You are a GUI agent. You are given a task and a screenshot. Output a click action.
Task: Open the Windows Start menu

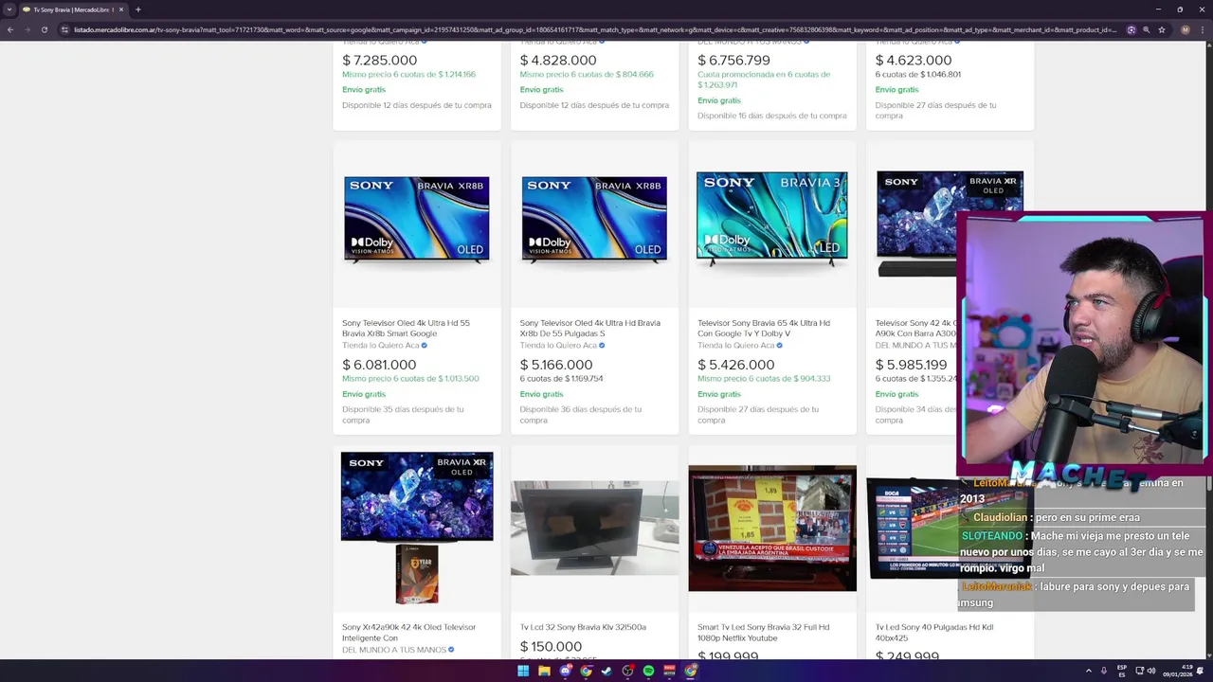(x=523, y=671)
